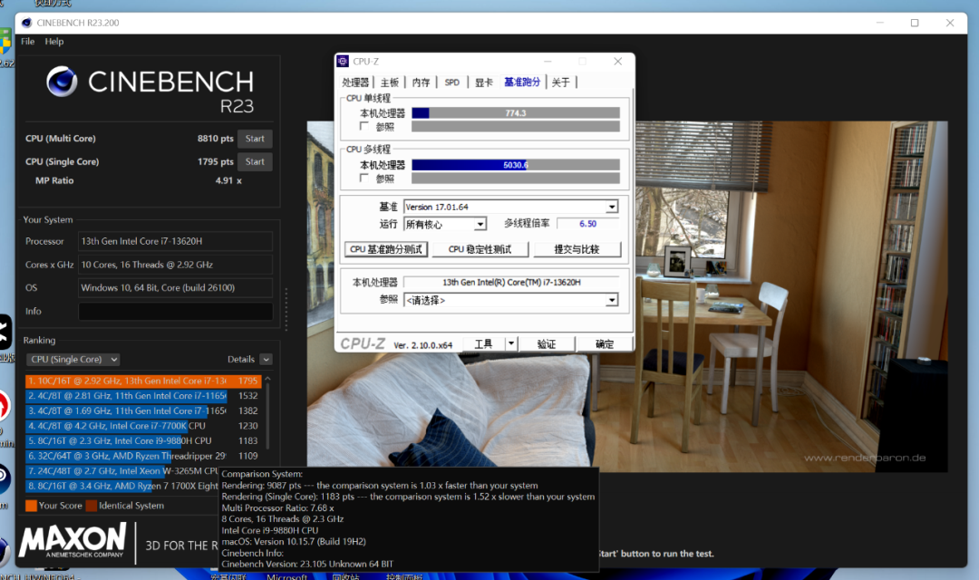979x580 pixels.
Task: Click the ranking list vertical scrollbar
Action: [267, 416]
